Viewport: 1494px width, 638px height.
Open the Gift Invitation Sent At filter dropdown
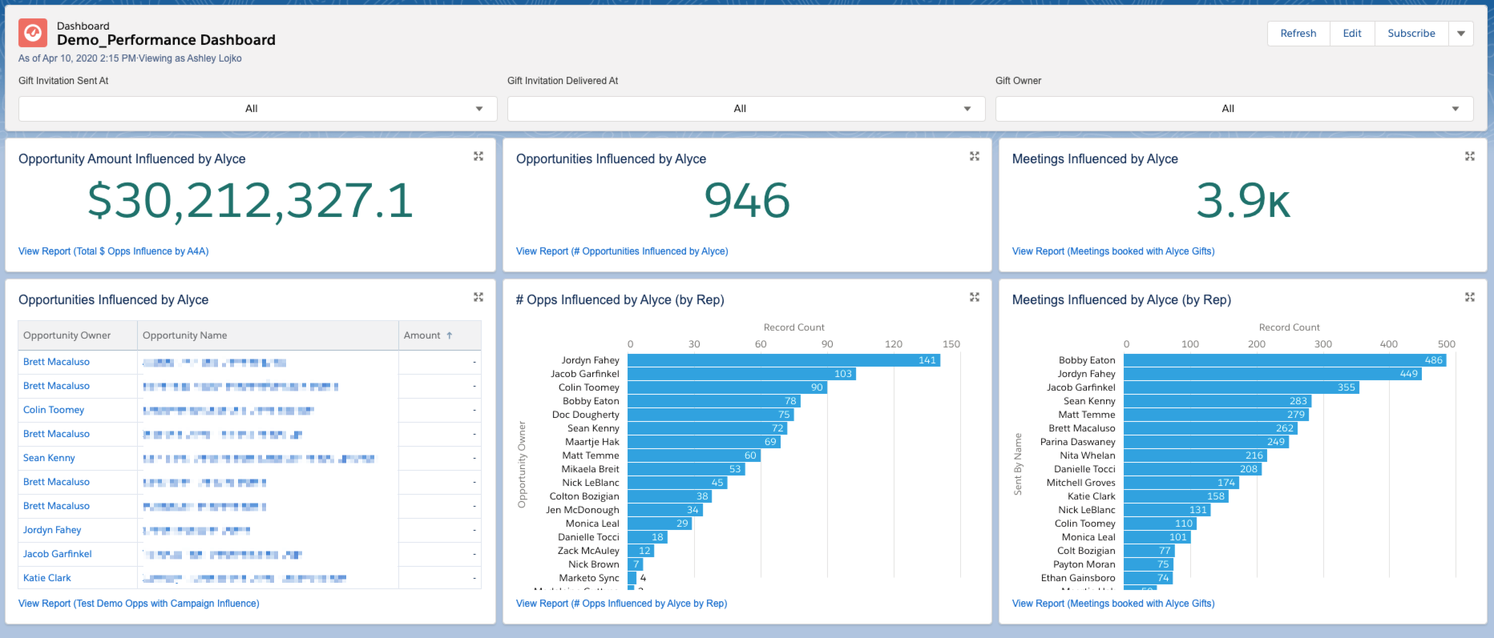[x=258, y=109]
